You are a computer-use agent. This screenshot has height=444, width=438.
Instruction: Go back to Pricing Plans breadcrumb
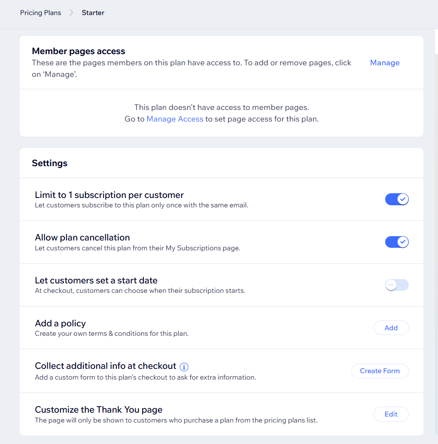click(40, 13)
